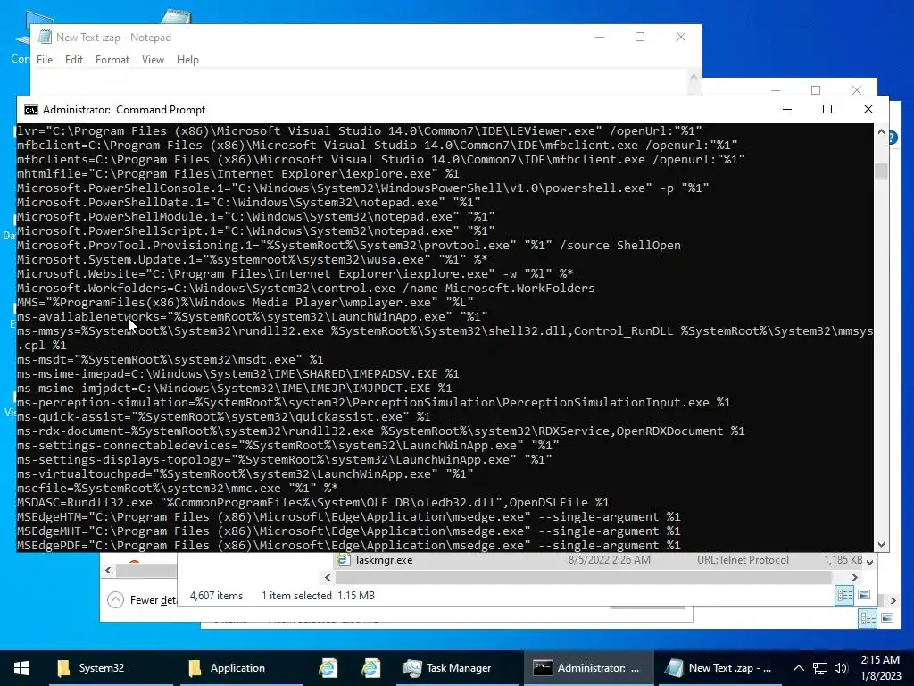
Task: Open Notepad's File menu
Action: tap(45, 60)
